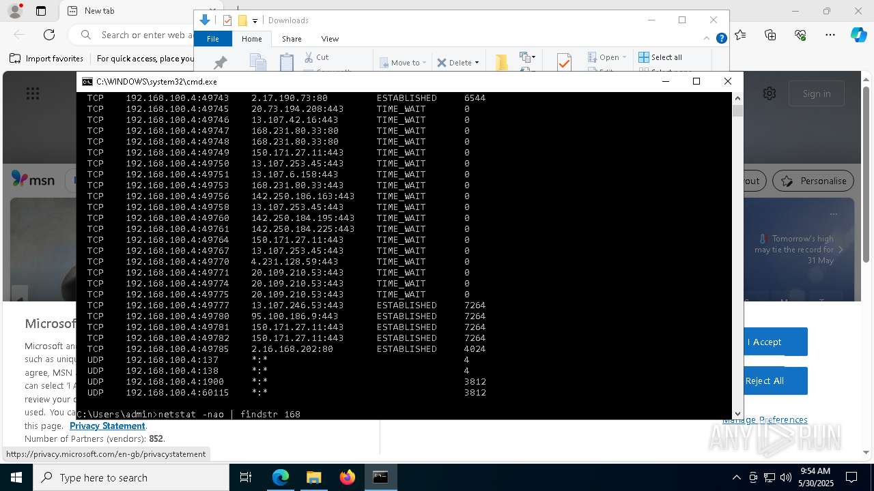
Task: Open Edge Collections icon
Action: pyautogui.click(x=770, y=35)
